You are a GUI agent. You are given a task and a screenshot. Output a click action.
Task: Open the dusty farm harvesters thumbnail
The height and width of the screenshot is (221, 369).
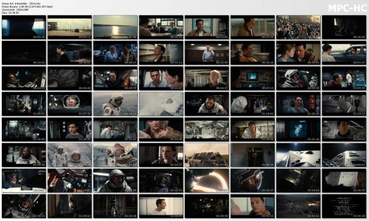[x=206, y=155]
